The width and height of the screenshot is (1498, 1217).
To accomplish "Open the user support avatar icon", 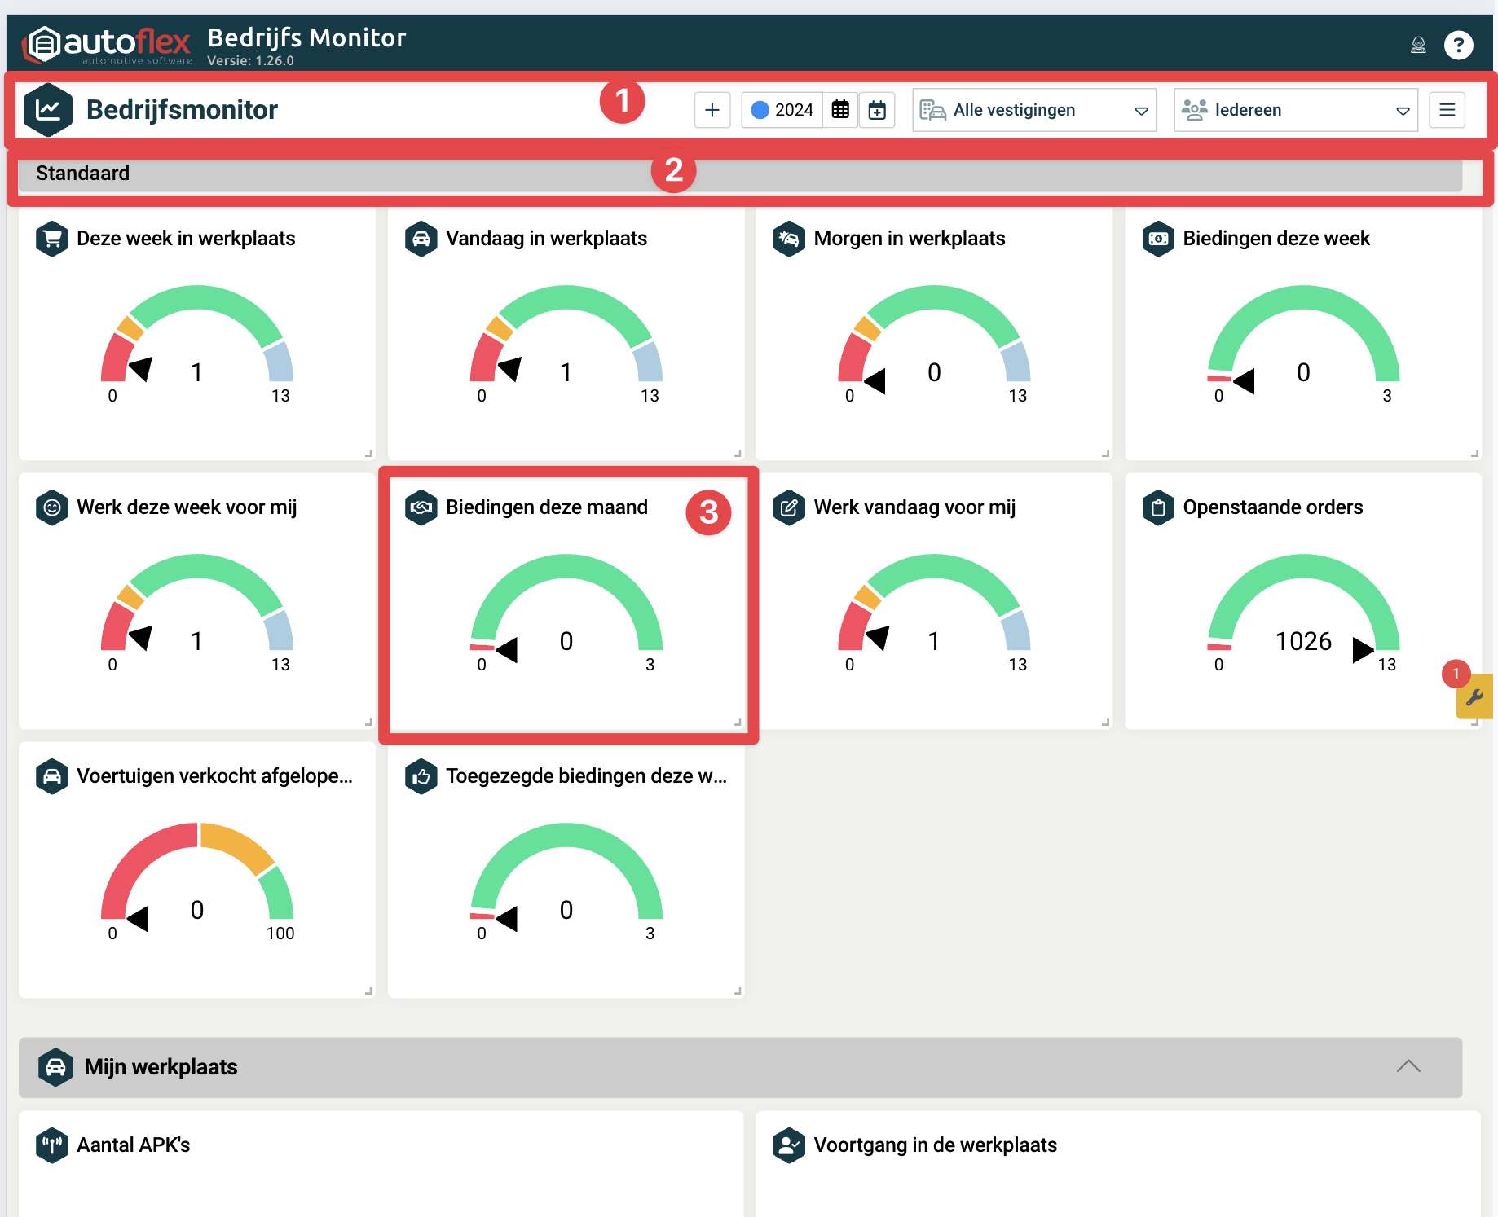I will coord(1418,45).
